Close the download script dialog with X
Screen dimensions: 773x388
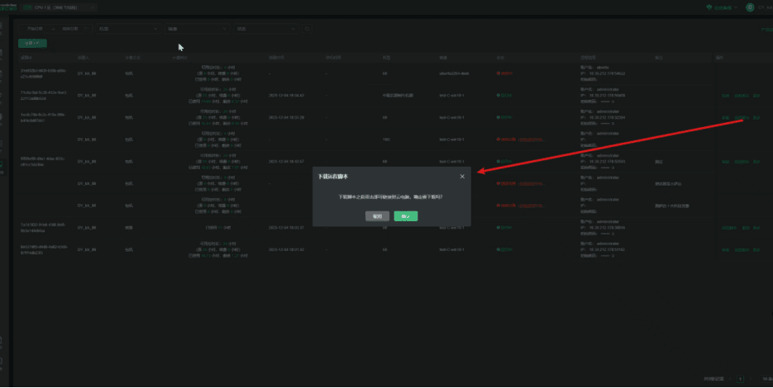pos(462,176)
